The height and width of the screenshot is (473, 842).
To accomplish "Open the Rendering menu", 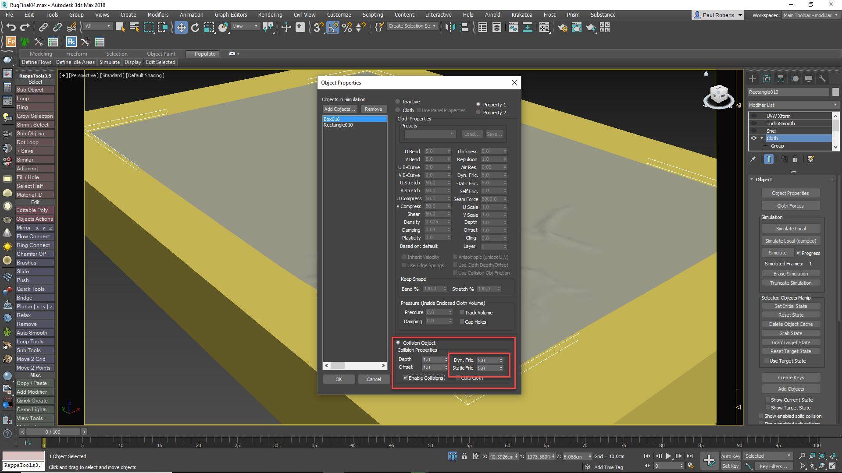I will click(x=270, y=14).
